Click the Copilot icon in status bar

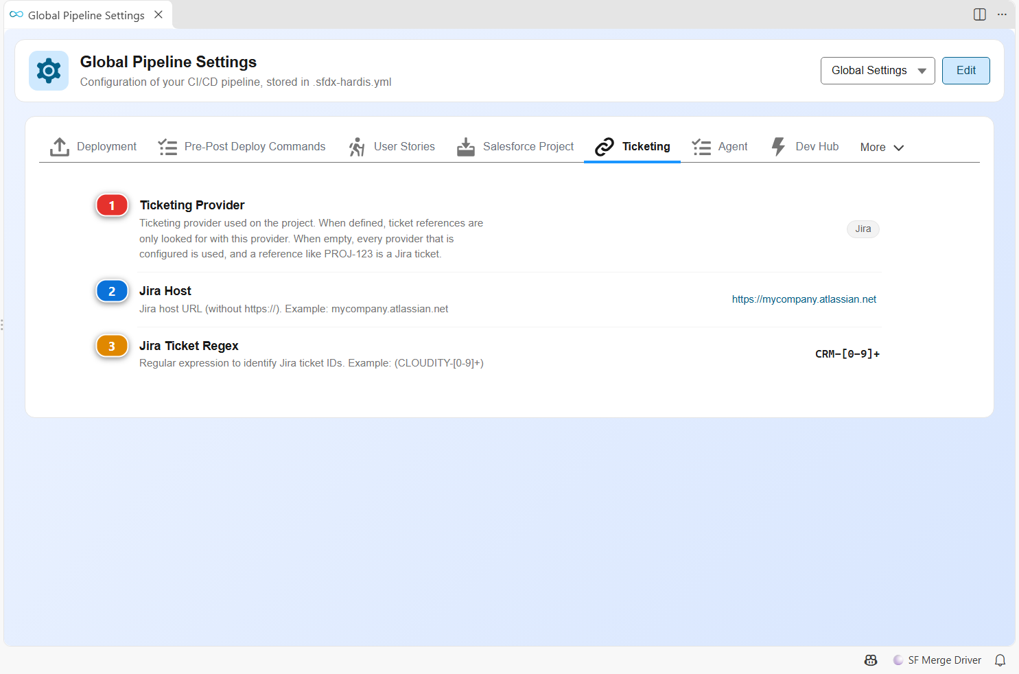pyautogui.click(x=871, y=660)
